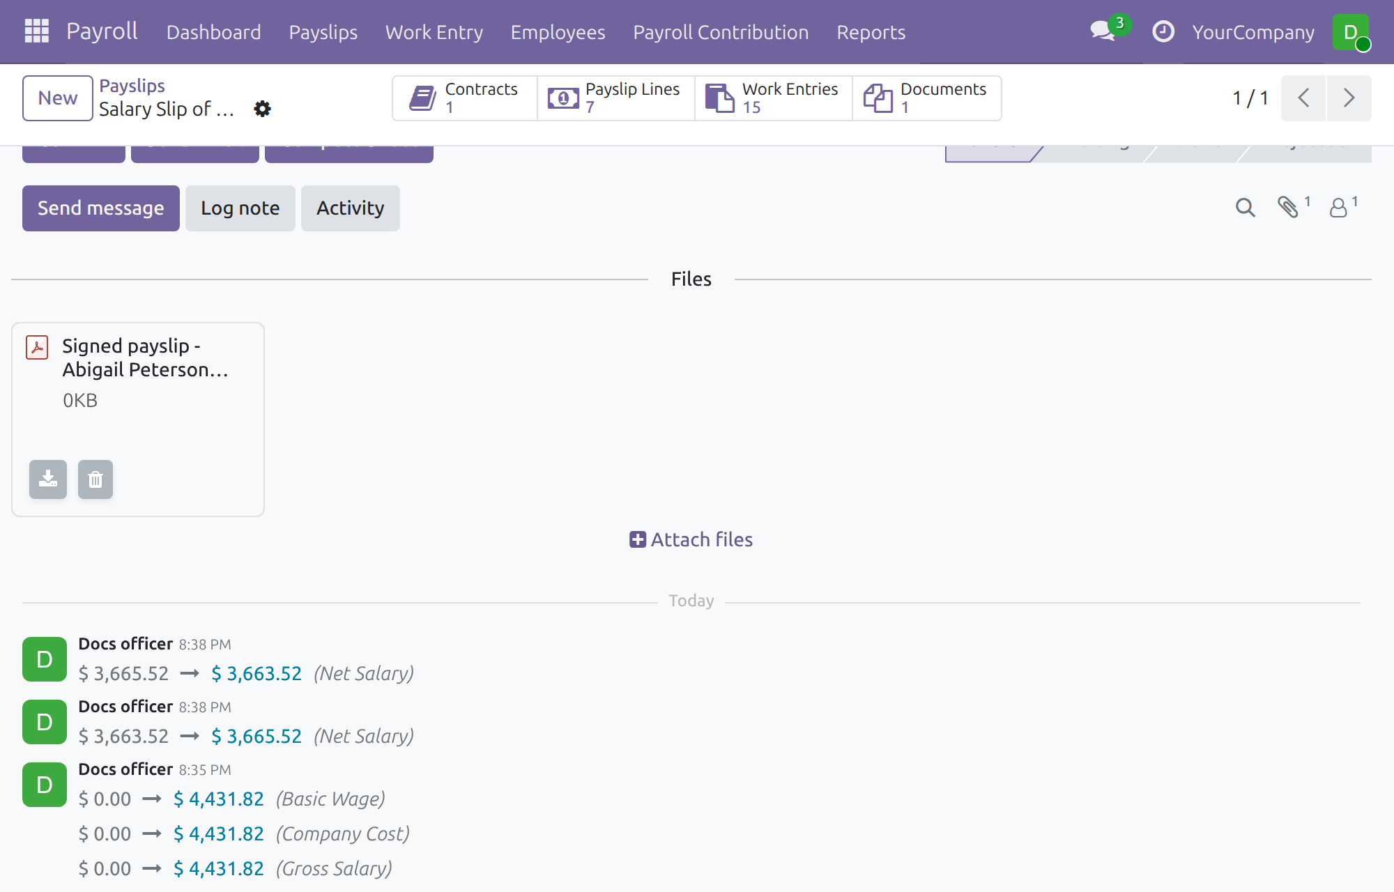The image size is (1394, 892).
Task: Open the activities clock icon
Action: (1163, 31)
